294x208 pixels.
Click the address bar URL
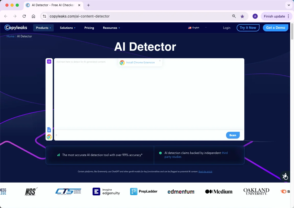(x=79, y=16)
